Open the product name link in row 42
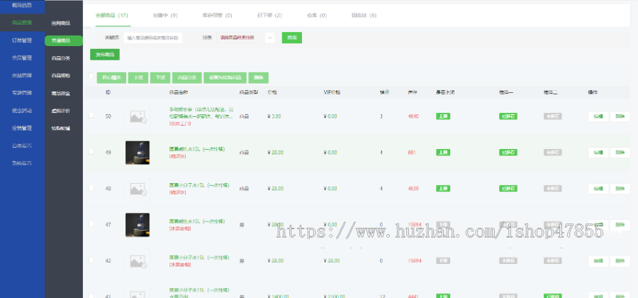 [x=199, y=258]
